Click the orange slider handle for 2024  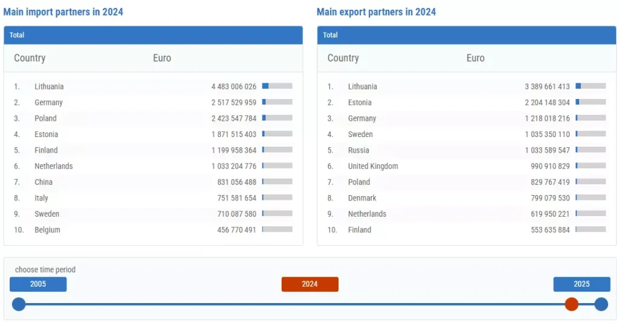(x=571, y=304)
